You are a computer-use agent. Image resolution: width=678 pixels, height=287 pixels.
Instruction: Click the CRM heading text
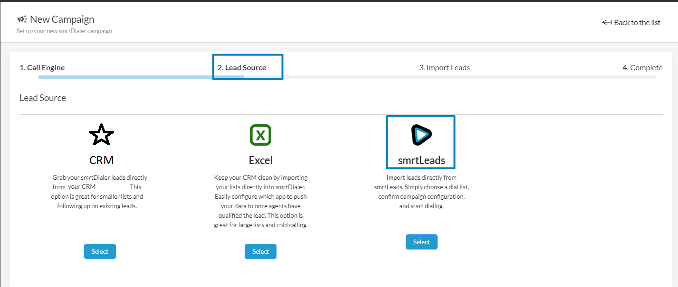[102, 160]
